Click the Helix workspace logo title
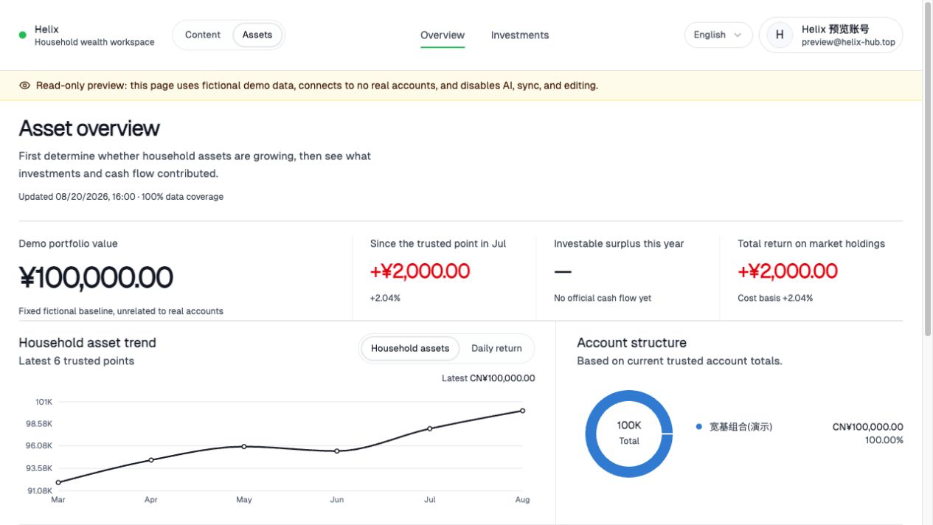 [x=46, y=29]
